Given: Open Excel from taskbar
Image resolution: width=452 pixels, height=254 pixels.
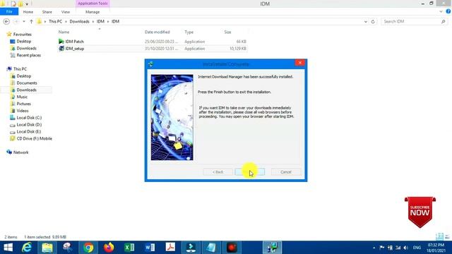Looking at the screenshot, I should [129, 248].
